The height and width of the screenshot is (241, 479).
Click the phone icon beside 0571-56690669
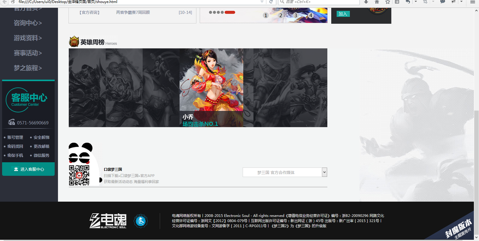pyautogui.click(x=12, y=122)
